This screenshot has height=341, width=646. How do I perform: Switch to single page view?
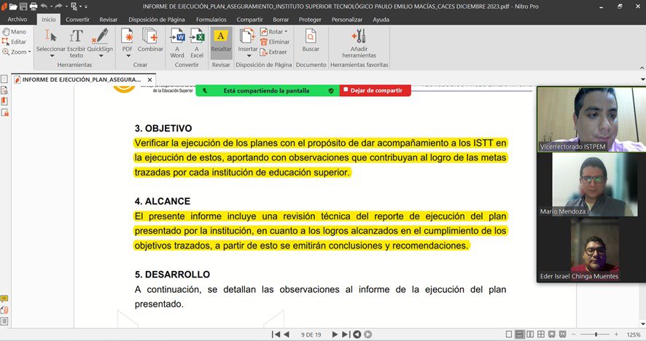(x=509, y=334)
